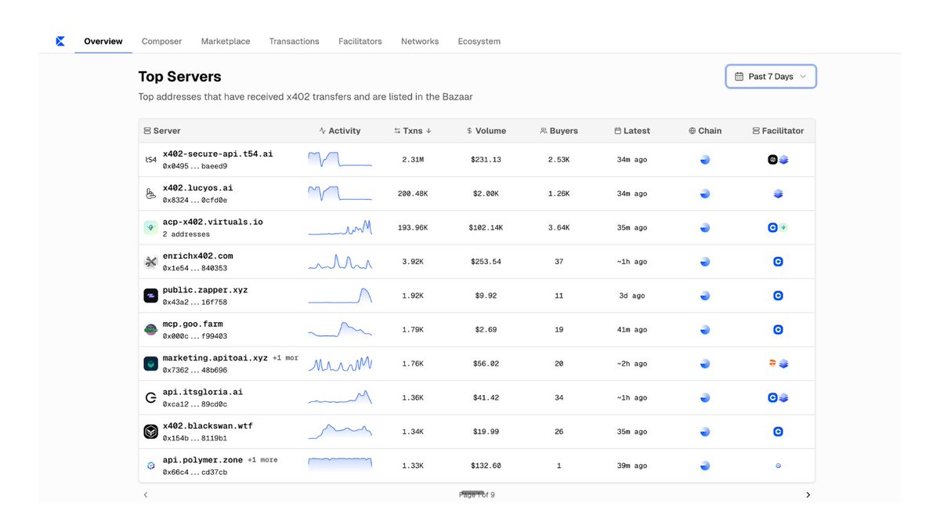
Task: Expand the +1 more label on marketing.apitoai.xyz
Action: (x=287, y=357)
